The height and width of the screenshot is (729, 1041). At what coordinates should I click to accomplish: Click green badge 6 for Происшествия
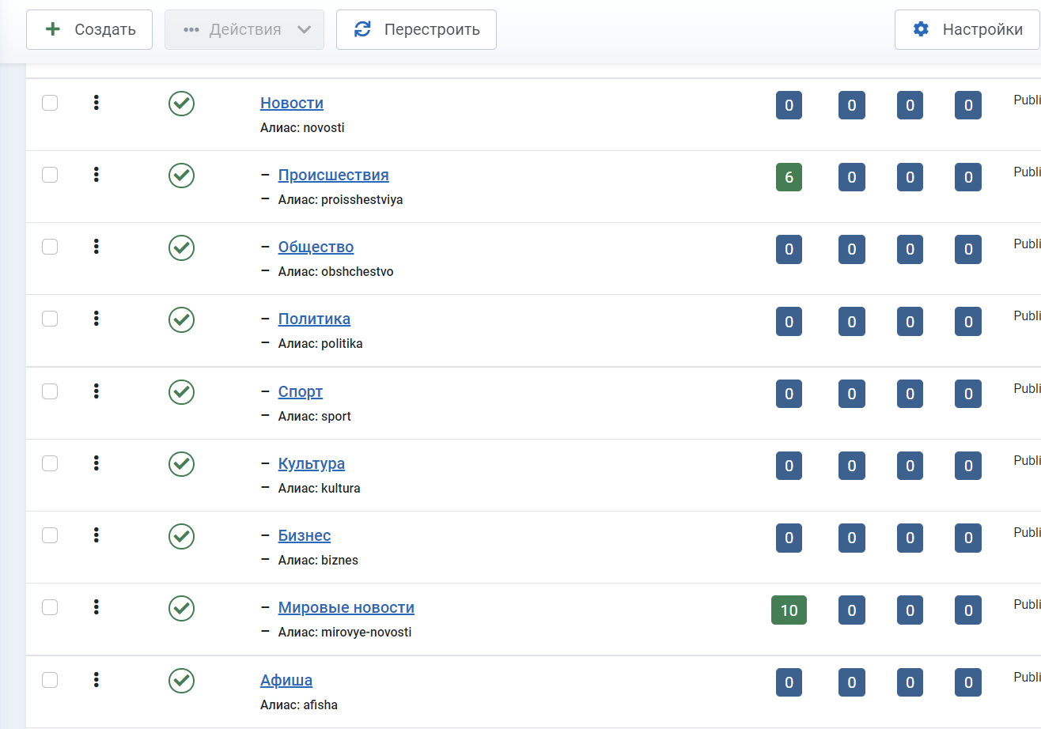click(x=789, y=177)
